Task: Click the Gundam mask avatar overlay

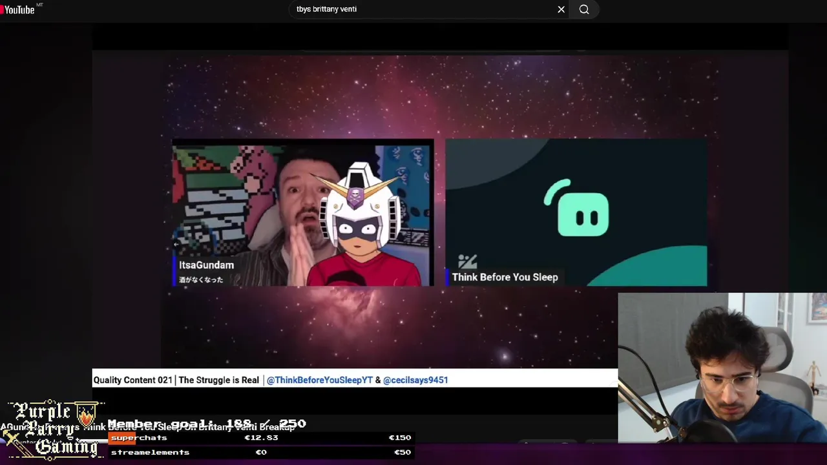Action: pos(363,223)
